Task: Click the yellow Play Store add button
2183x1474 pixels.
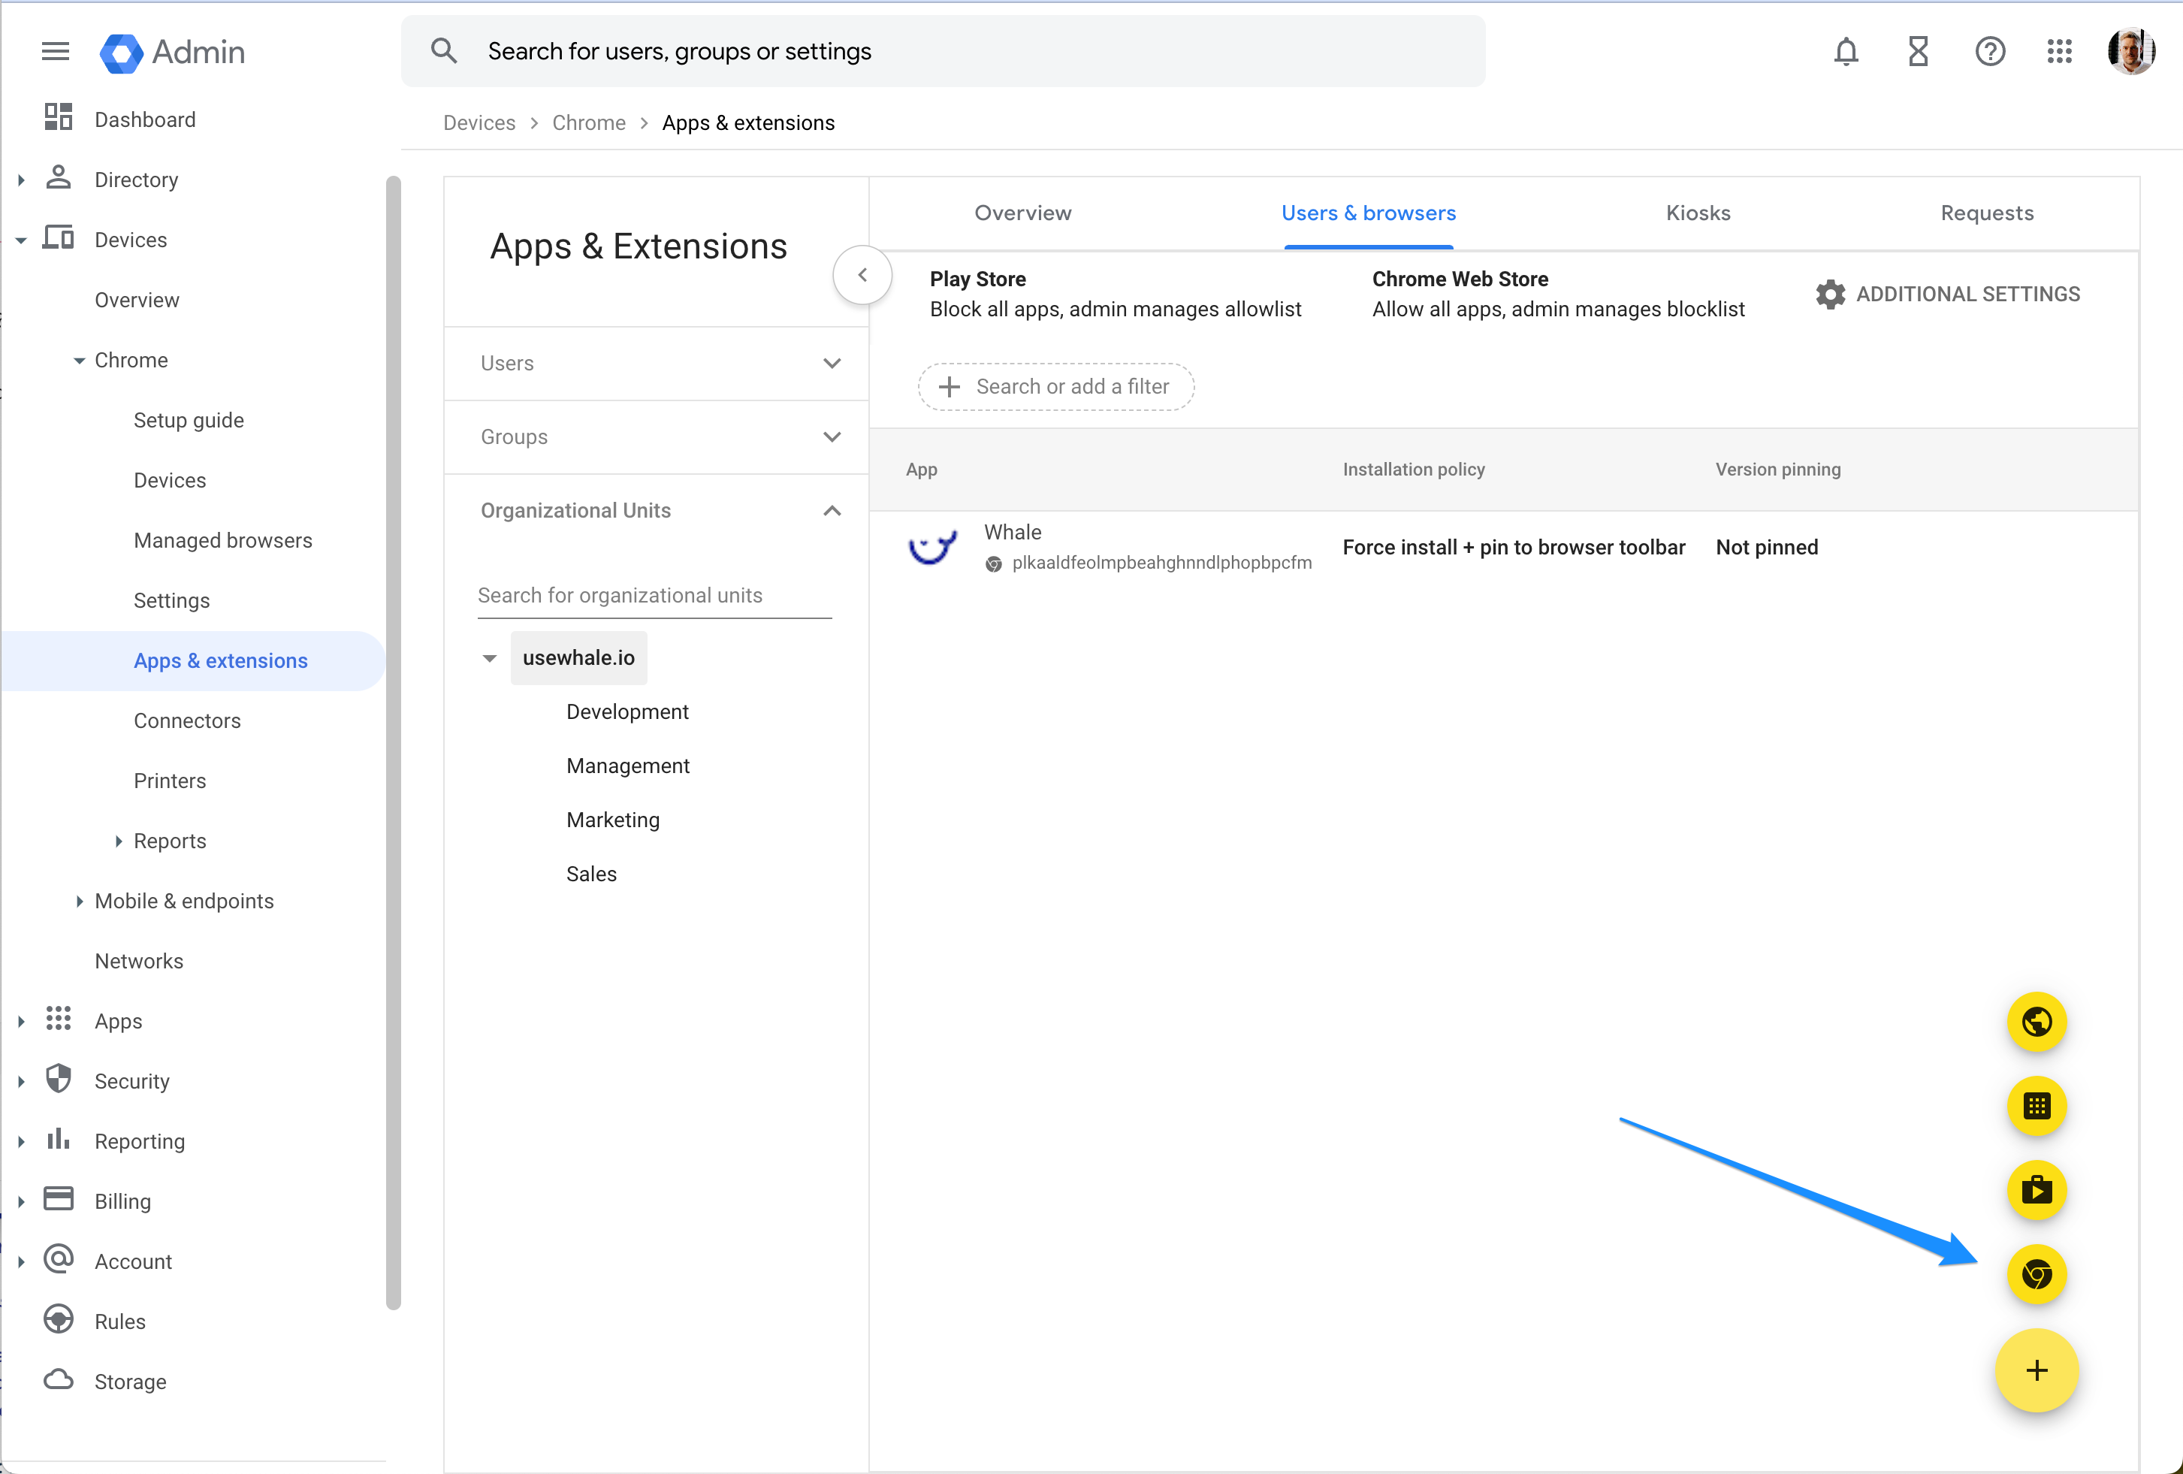Action: click(x=2036, y=1190)
